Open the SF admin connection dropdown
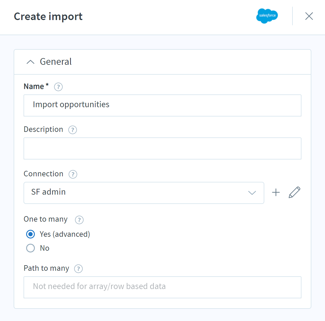The image size is (325, 321). click(x=144, y=193)
